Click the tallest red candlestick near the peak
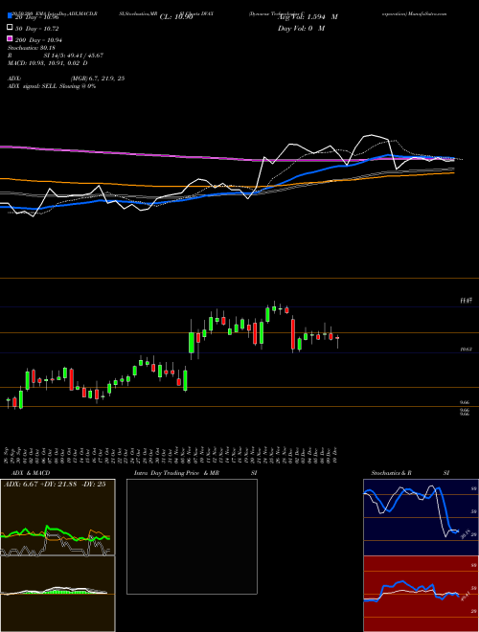Viewport: 479px width, 632px height. click(x=293, y=334)
